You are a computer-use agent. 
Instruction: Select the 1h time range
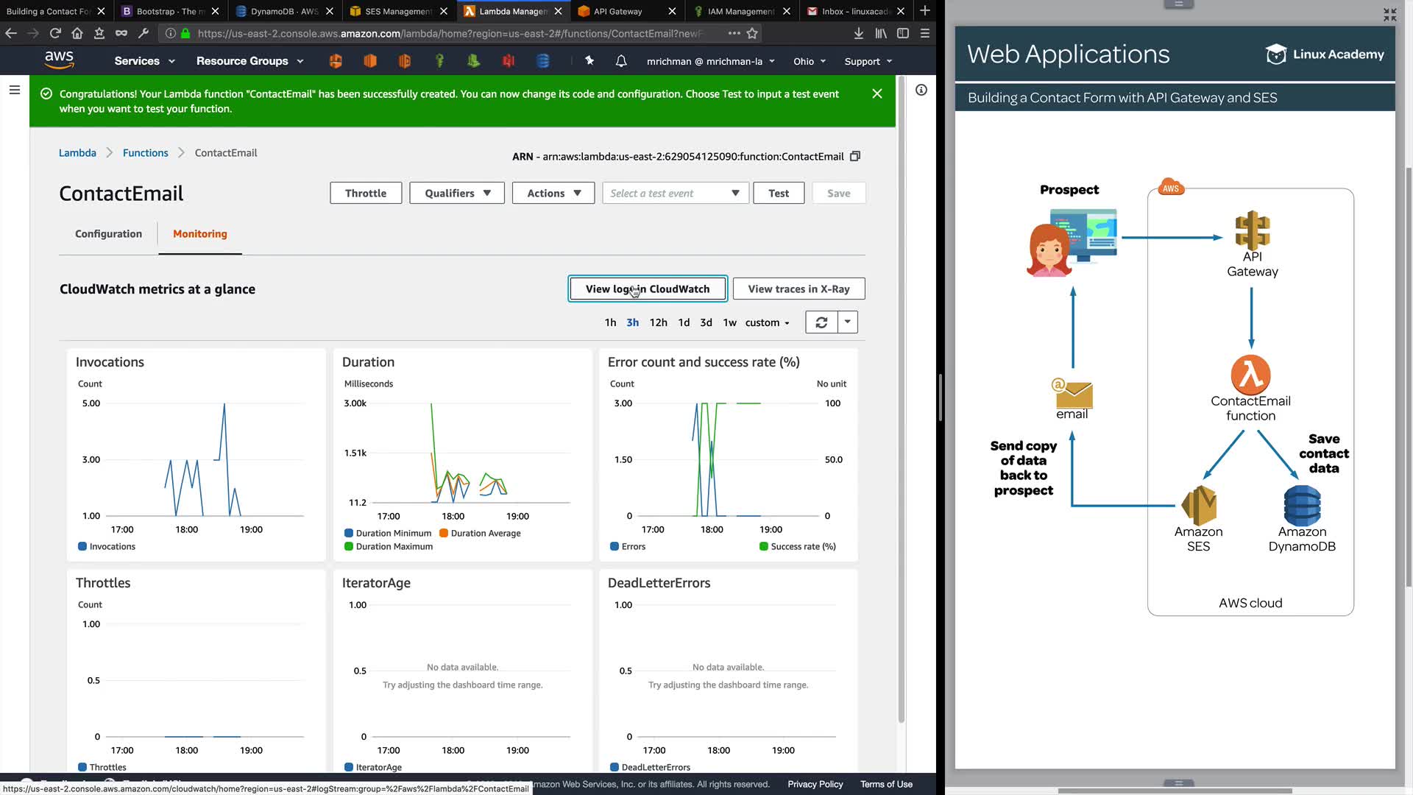[610, 322]
